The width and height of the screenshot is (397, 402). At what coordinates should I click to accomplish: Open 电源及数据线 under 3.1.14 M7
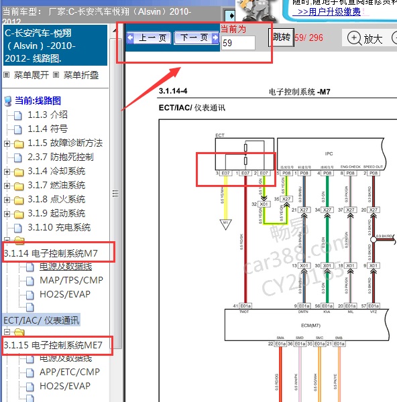pyautogui.click(x=66, y=267)
